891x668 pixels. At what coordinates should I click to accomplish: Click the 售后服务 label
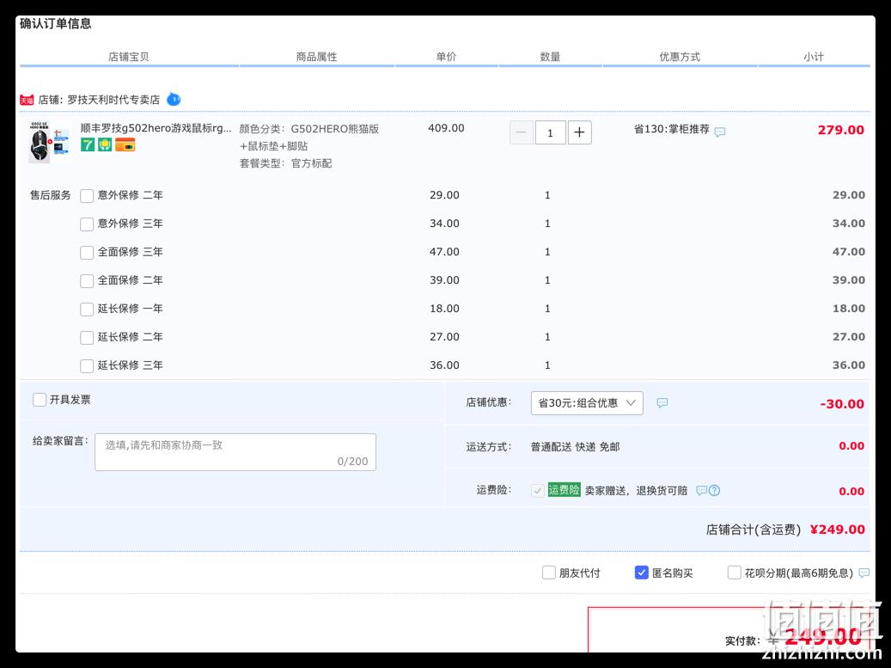(50, 195)
